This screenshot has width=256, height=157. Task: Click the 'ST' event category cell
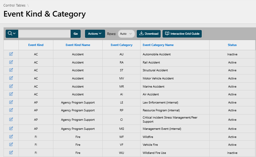pos(121,70)
